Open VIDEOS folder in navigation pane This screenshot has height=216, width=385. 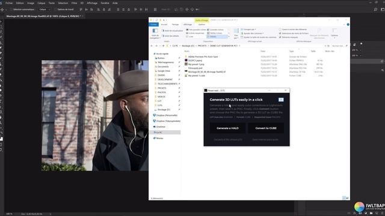161,97
